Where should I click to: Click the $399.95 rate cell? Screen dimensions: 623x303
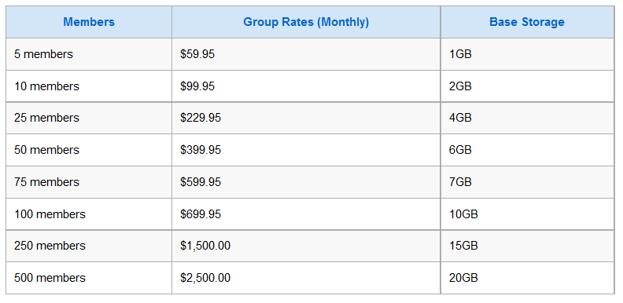click(x=306, y=150)
